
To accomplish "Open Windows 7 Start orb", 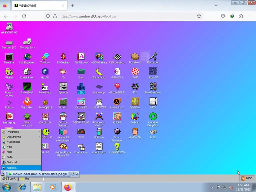I will click(x=6, y=187).
